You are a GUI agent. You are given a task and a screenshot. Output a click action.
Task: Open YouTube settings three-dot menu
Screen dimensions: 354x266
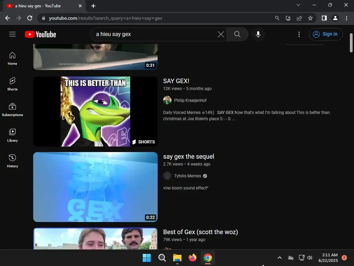click(299, 34)
